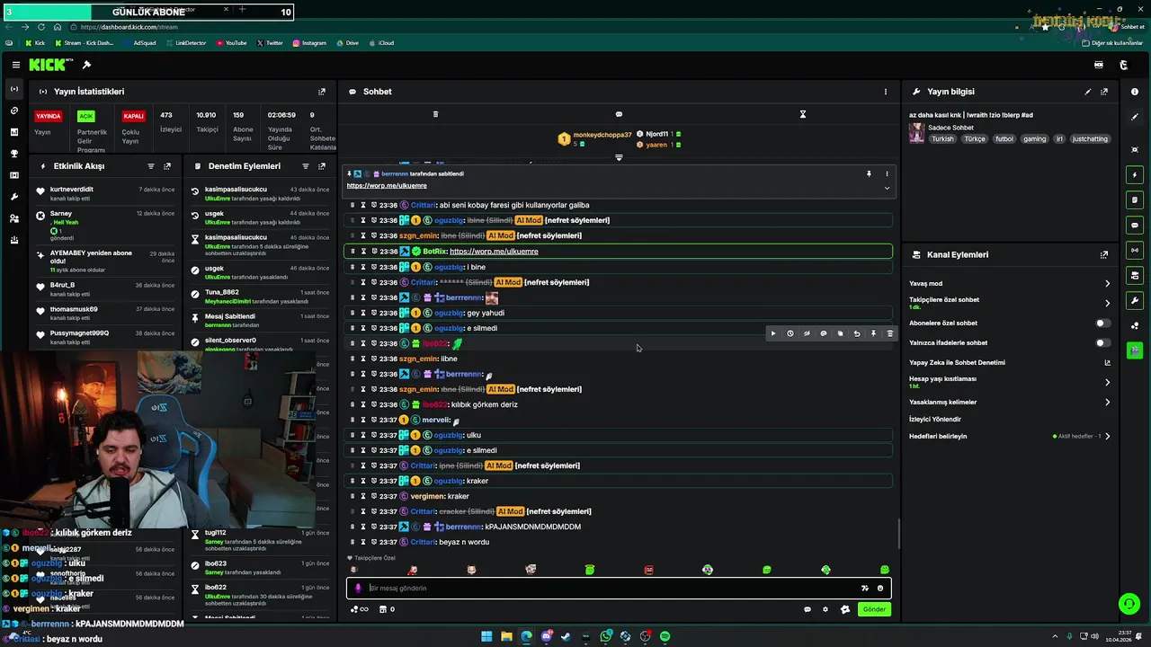The height and width of the screenshot is (647, 1151).
Task: Open the pinned worp.me/ulkuemre link
Action: click(x=387, y=185)
